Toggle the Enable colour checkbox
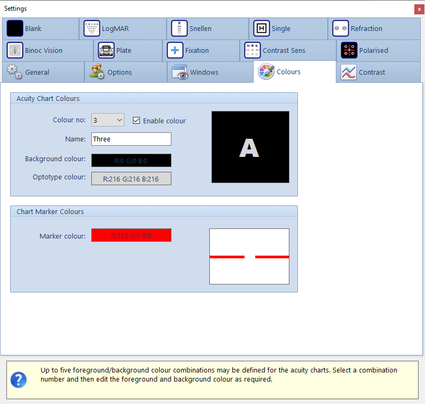The width and height of the screenshot is (425, 404). (136, 121)
